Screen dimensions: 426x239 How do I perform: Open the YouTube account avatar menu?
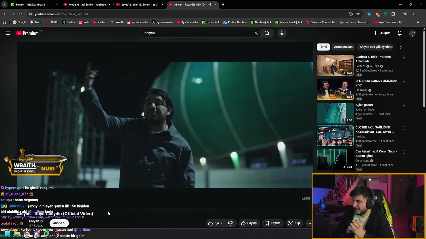[x=412, y=33]
